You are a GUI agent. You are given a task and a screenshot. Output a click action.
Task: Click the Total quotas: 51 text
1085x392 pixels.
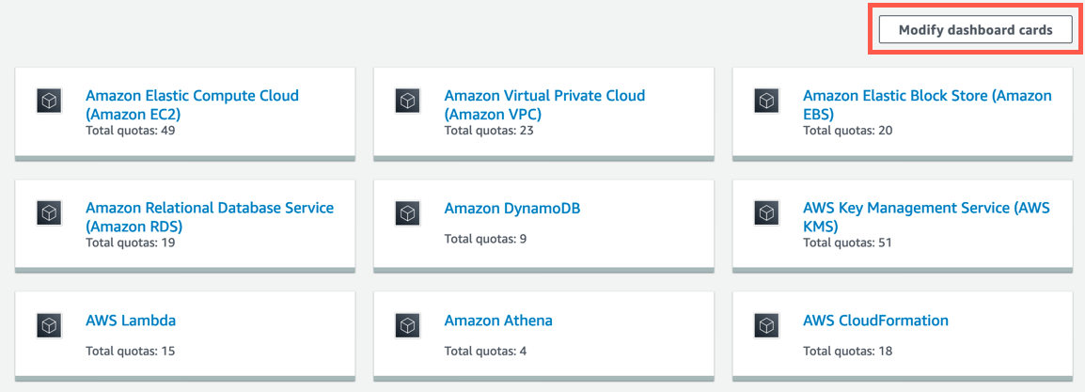tap(848, 243)
